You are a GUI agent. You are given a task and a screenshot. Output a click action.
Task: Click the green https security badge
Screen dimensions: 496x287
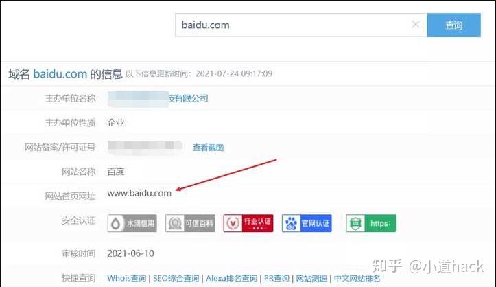370,223
